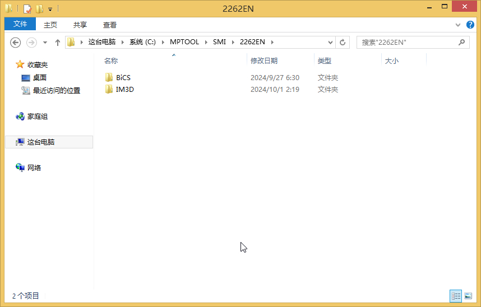Switch to the 共享 ribbon tab

coord(80,25)
